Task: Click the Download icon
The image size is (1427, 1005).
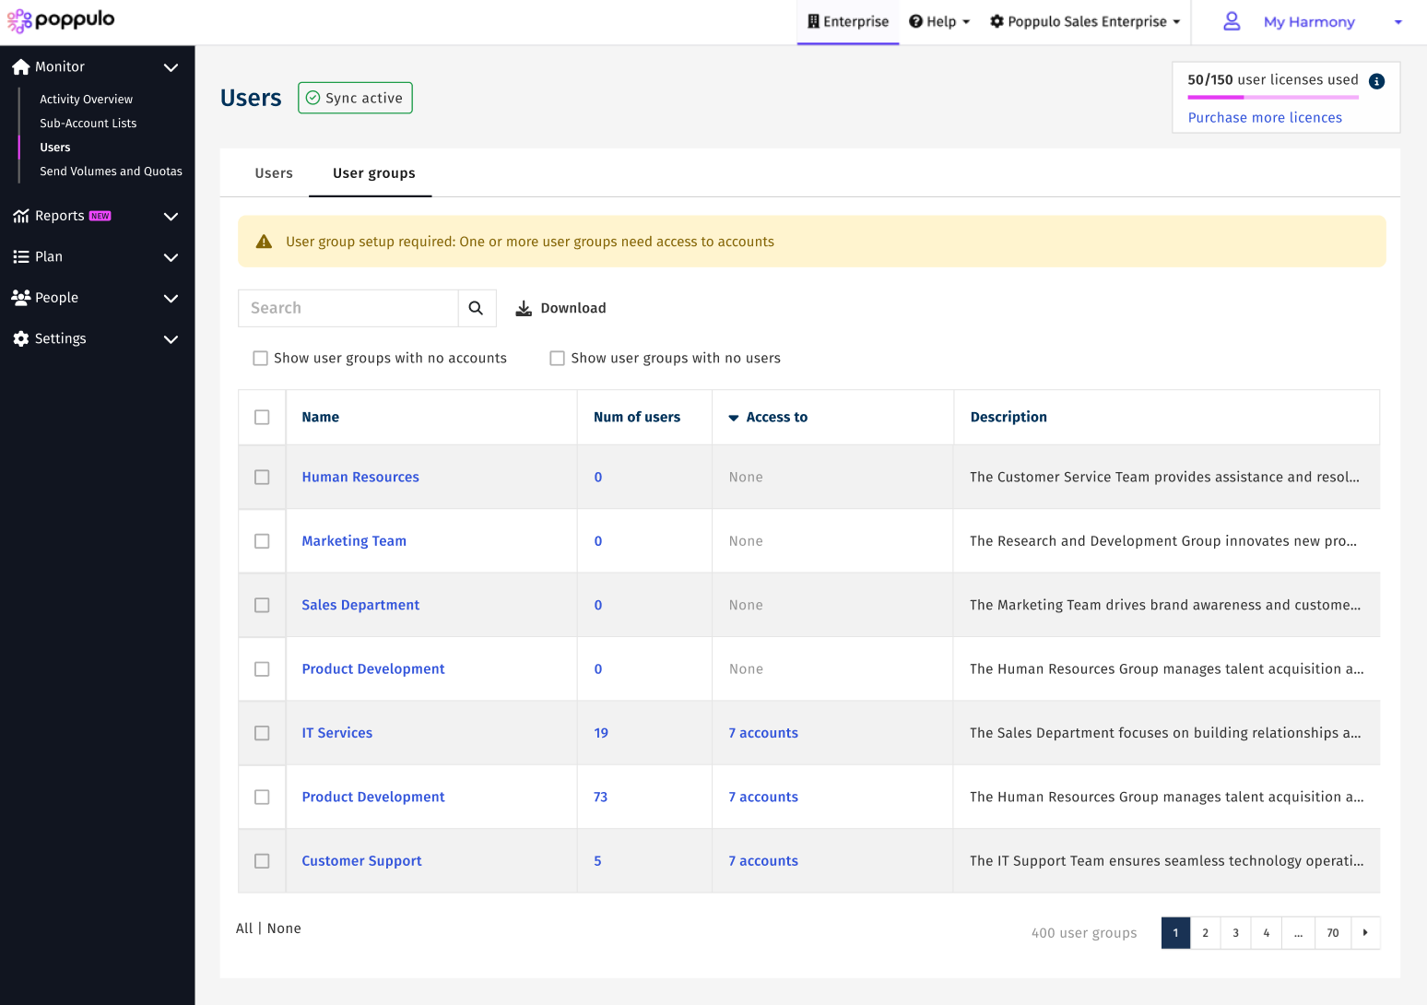Action: [x=524, y=308]
